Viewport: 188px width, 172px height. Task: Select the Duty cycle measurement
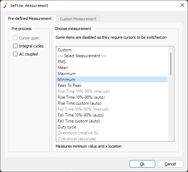(112, 127)
